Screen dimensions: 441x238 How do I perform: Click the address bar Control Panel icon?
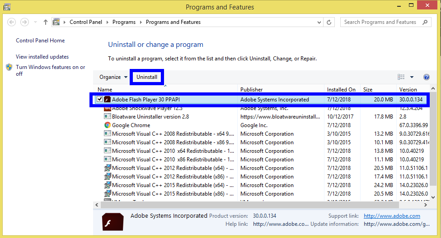(x=56, y=22)
